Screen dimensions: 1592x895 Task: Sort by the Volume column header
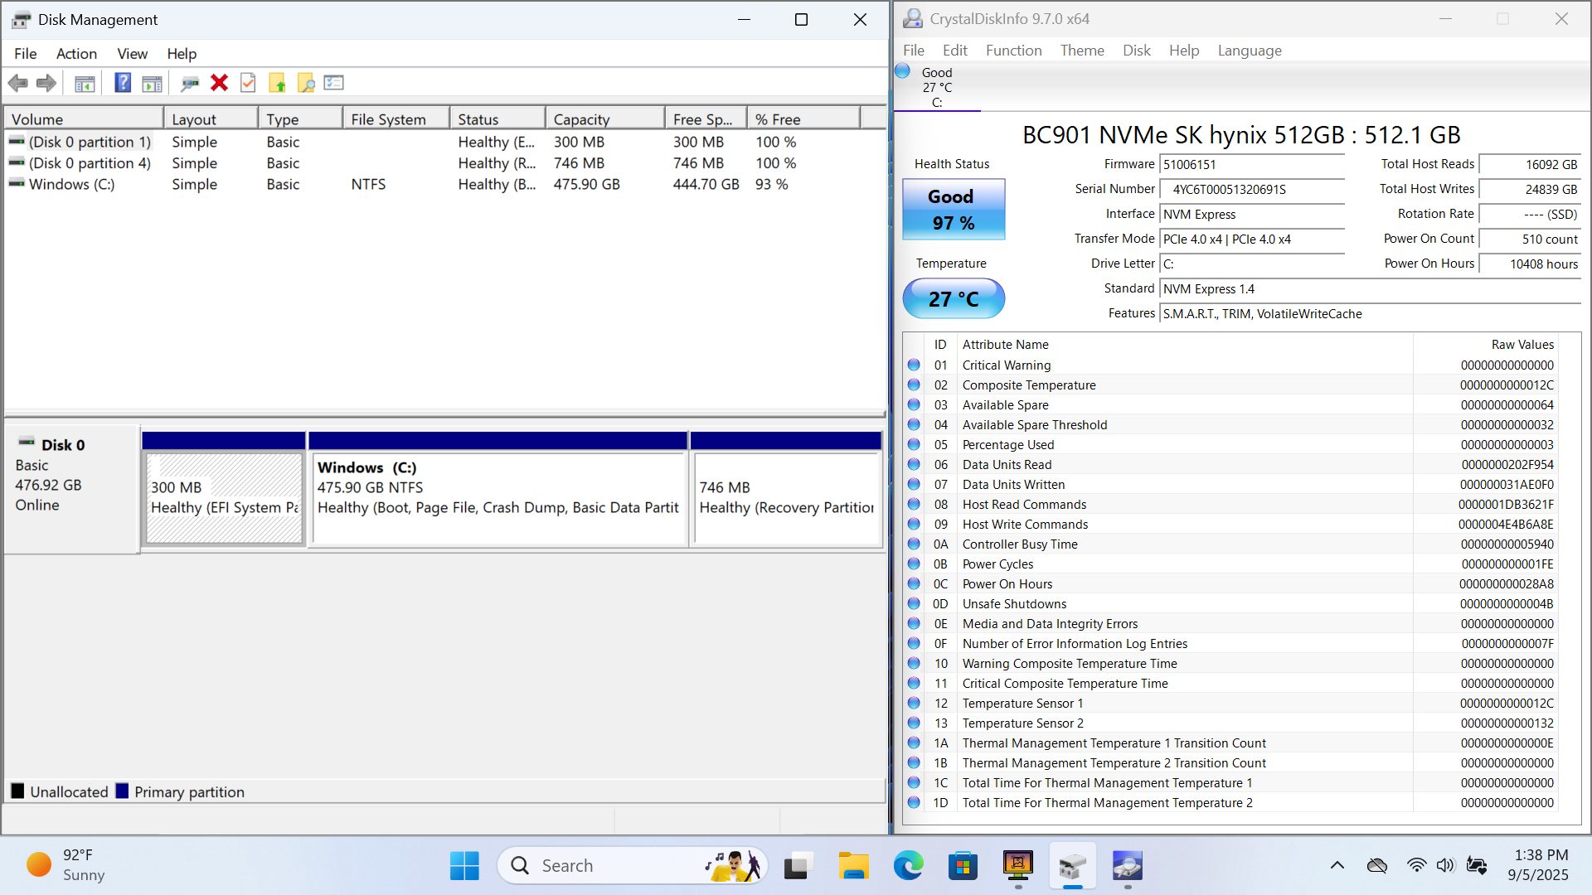tap(84, 119)
